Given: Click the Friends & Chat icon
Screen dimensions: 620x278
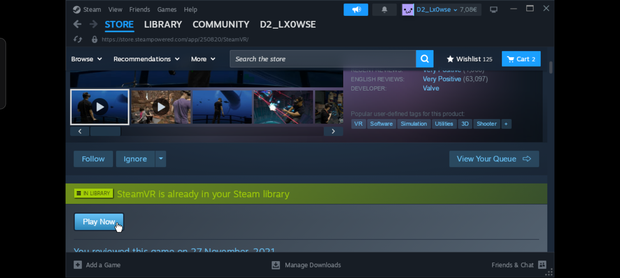Looking at the screenshot, I should click(542, 265).
